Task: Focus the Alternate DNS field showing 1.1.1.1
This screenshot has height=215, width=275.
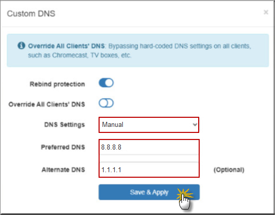Action: (x=149, y=170)
